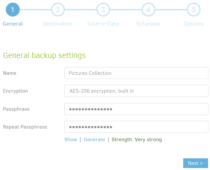The height and width of the screenshot is (170, 210).
Task: Expand the Encryption dropdown
Action: 136,91
